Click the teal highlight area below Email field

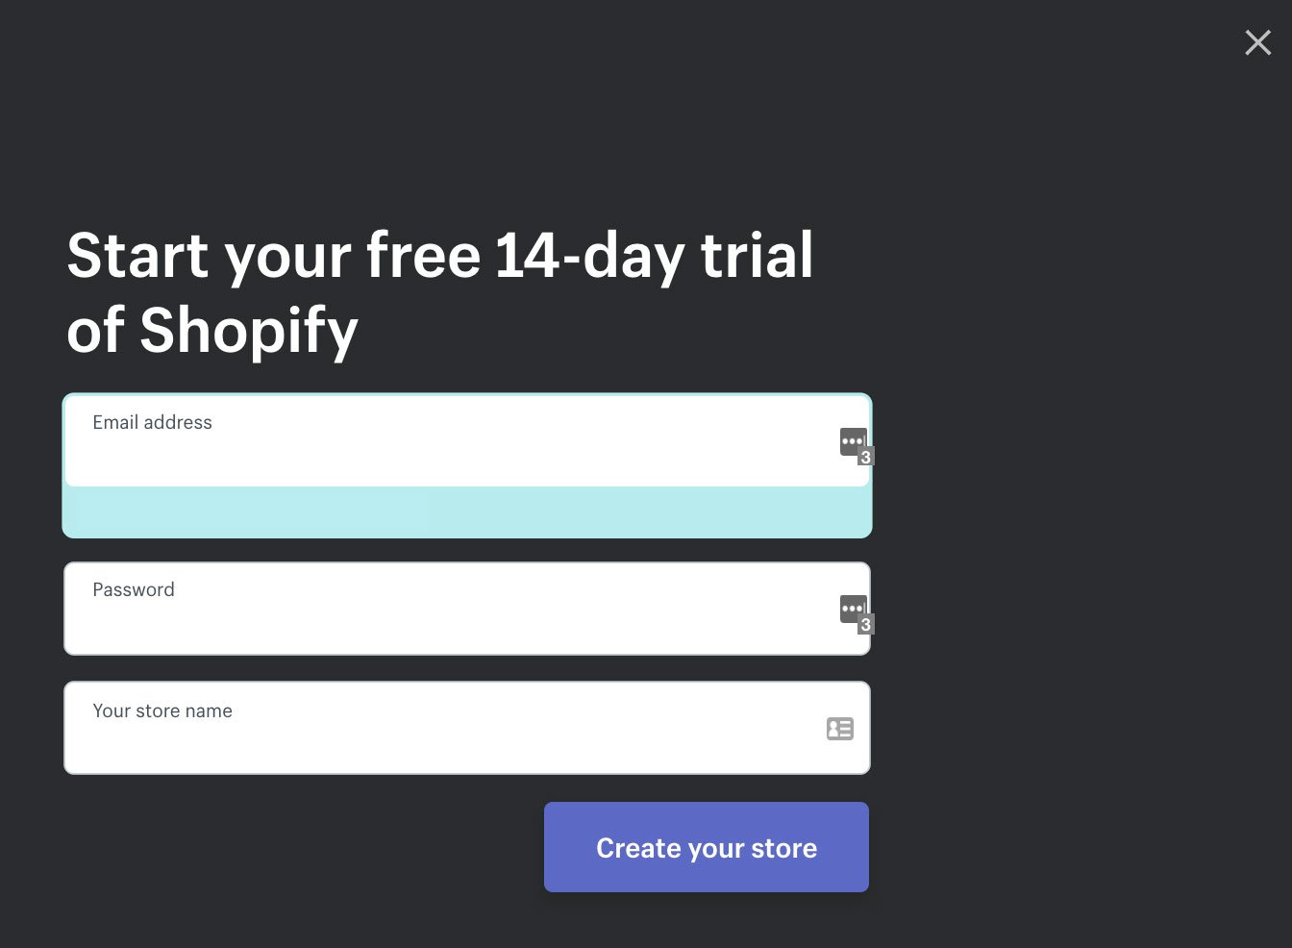click(x=467, y=511)
